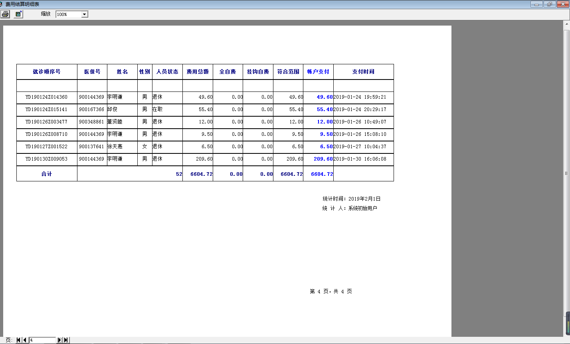This screenshot has height=344, width=570.
Task: Click the blue 12.00 account payment value
Action: (325, 122)
